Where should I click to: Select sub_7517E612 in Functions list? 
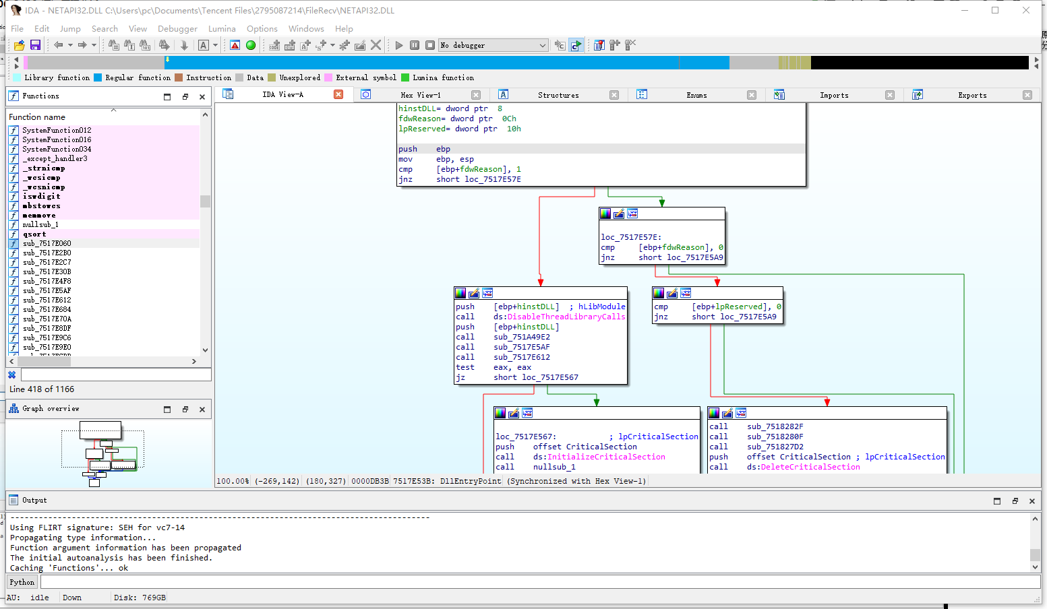(x=47, y=300)
